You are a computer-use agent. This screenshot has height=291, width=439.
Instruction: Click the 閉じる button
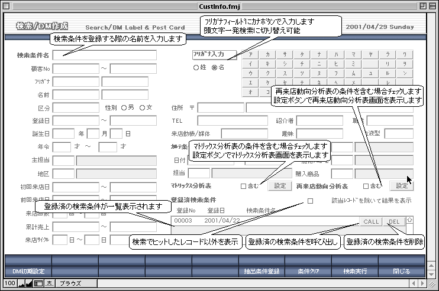(402, 271)
